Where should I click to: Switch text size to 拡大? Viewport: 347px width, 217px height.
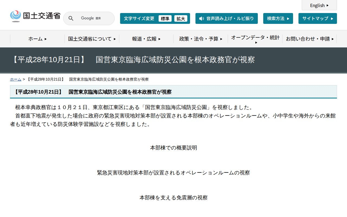181,18
